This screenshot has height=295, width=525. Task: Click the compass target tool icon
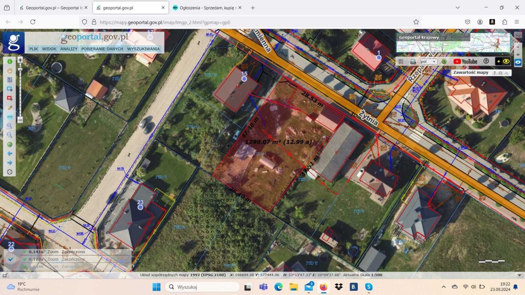[10, 172]
